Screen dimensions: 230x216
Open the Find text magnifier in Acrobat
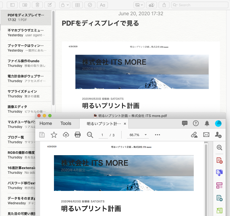90,135
